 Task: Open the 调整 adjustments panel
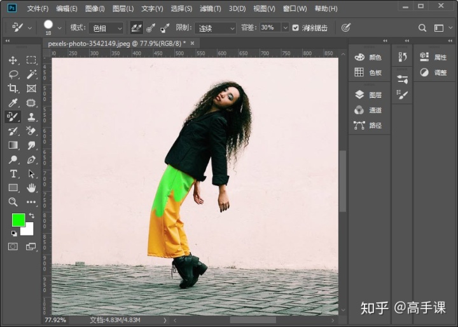tap(433, 72)
